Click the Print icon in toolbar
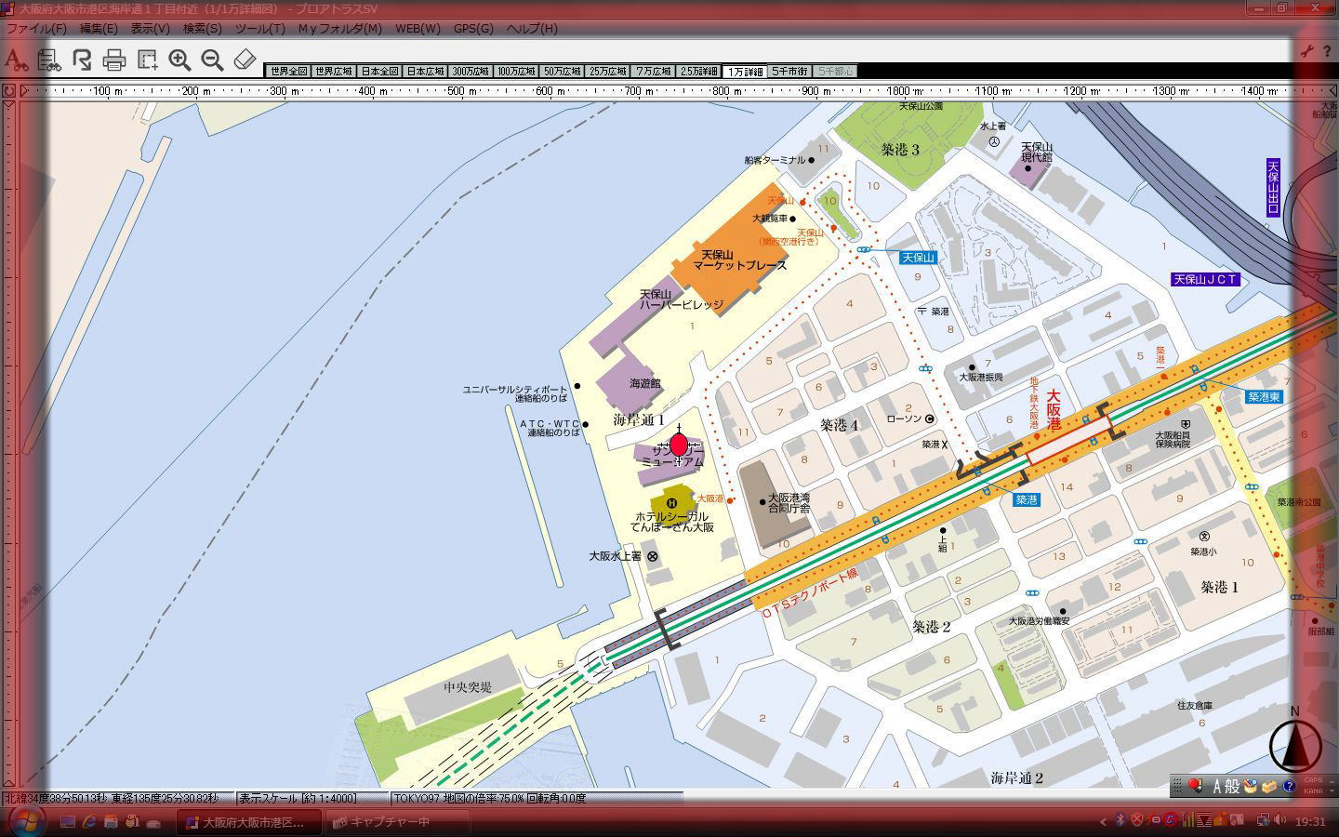Viewport: 1339px width, 837px height. coord(114,60)
